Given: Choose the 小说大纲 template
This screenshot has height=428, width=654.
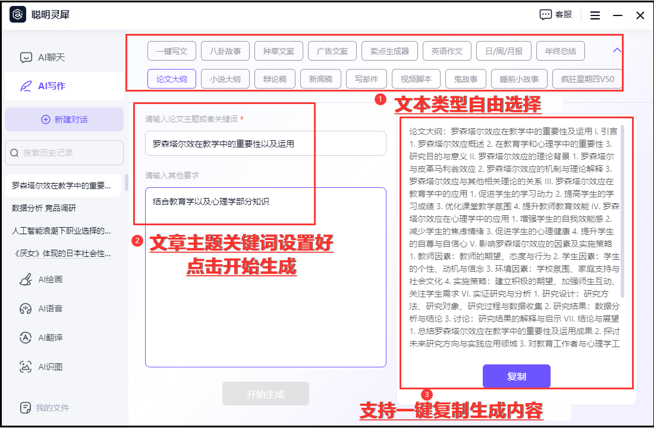Looking at the screenshot, I should [x=225, y=79].
